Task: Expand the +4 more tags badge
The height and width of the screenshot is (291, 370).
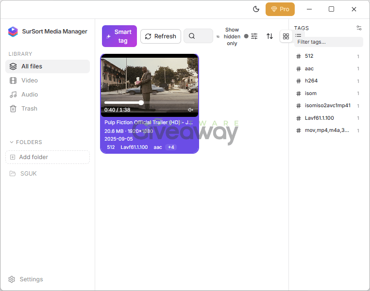Action: pos(171,147)
